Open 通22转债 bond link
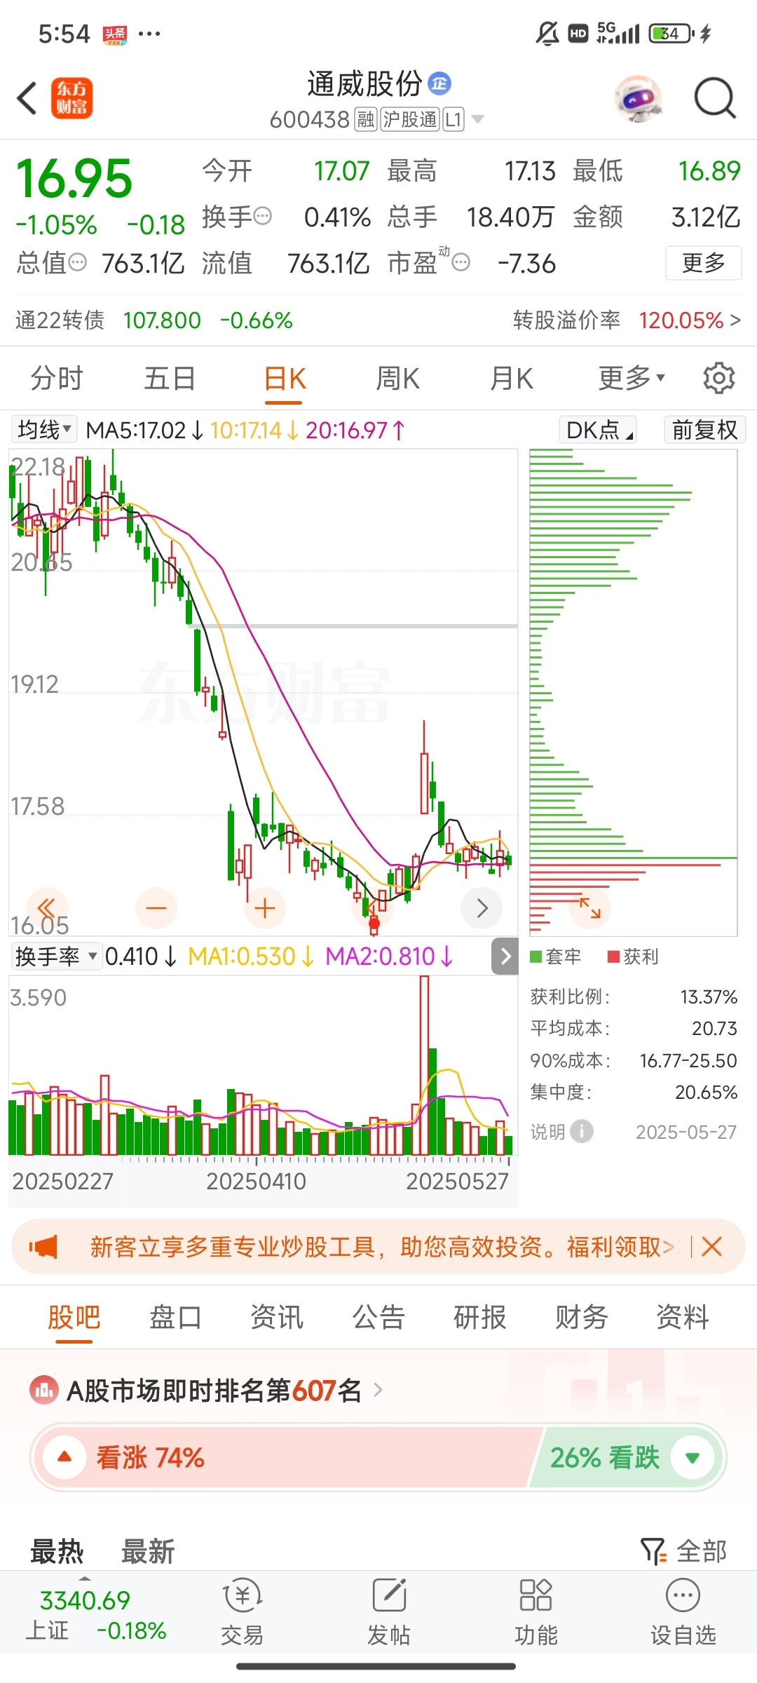 point(154,320)
